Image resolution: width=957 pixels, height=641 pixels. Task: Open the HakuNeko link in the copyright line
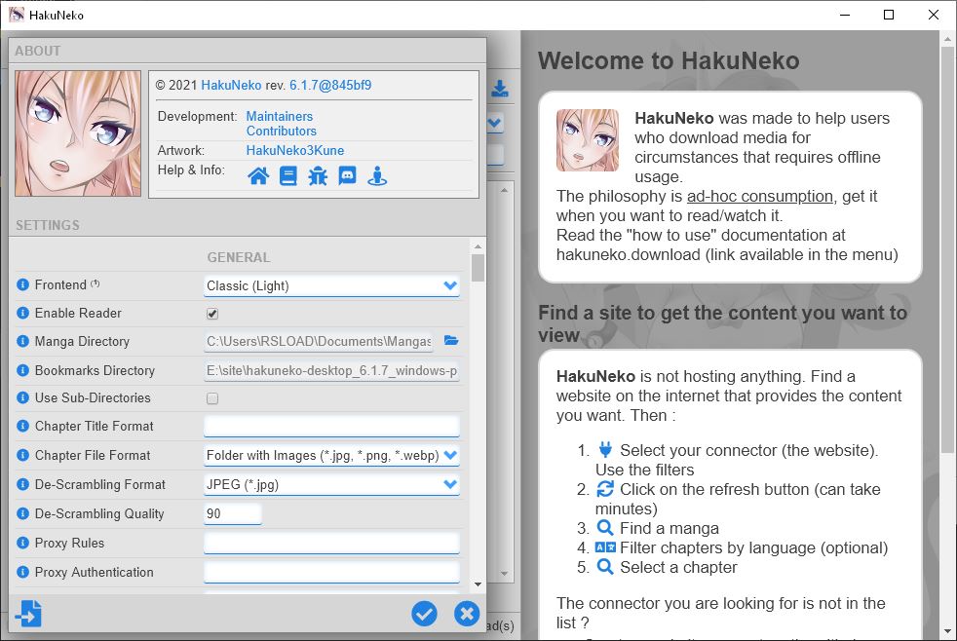click(231, 86)
